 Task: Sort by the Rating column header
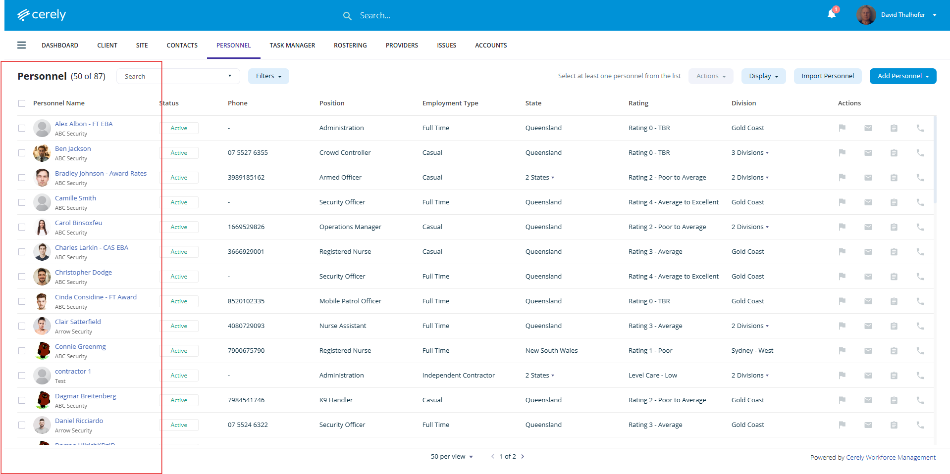point(638,103)
